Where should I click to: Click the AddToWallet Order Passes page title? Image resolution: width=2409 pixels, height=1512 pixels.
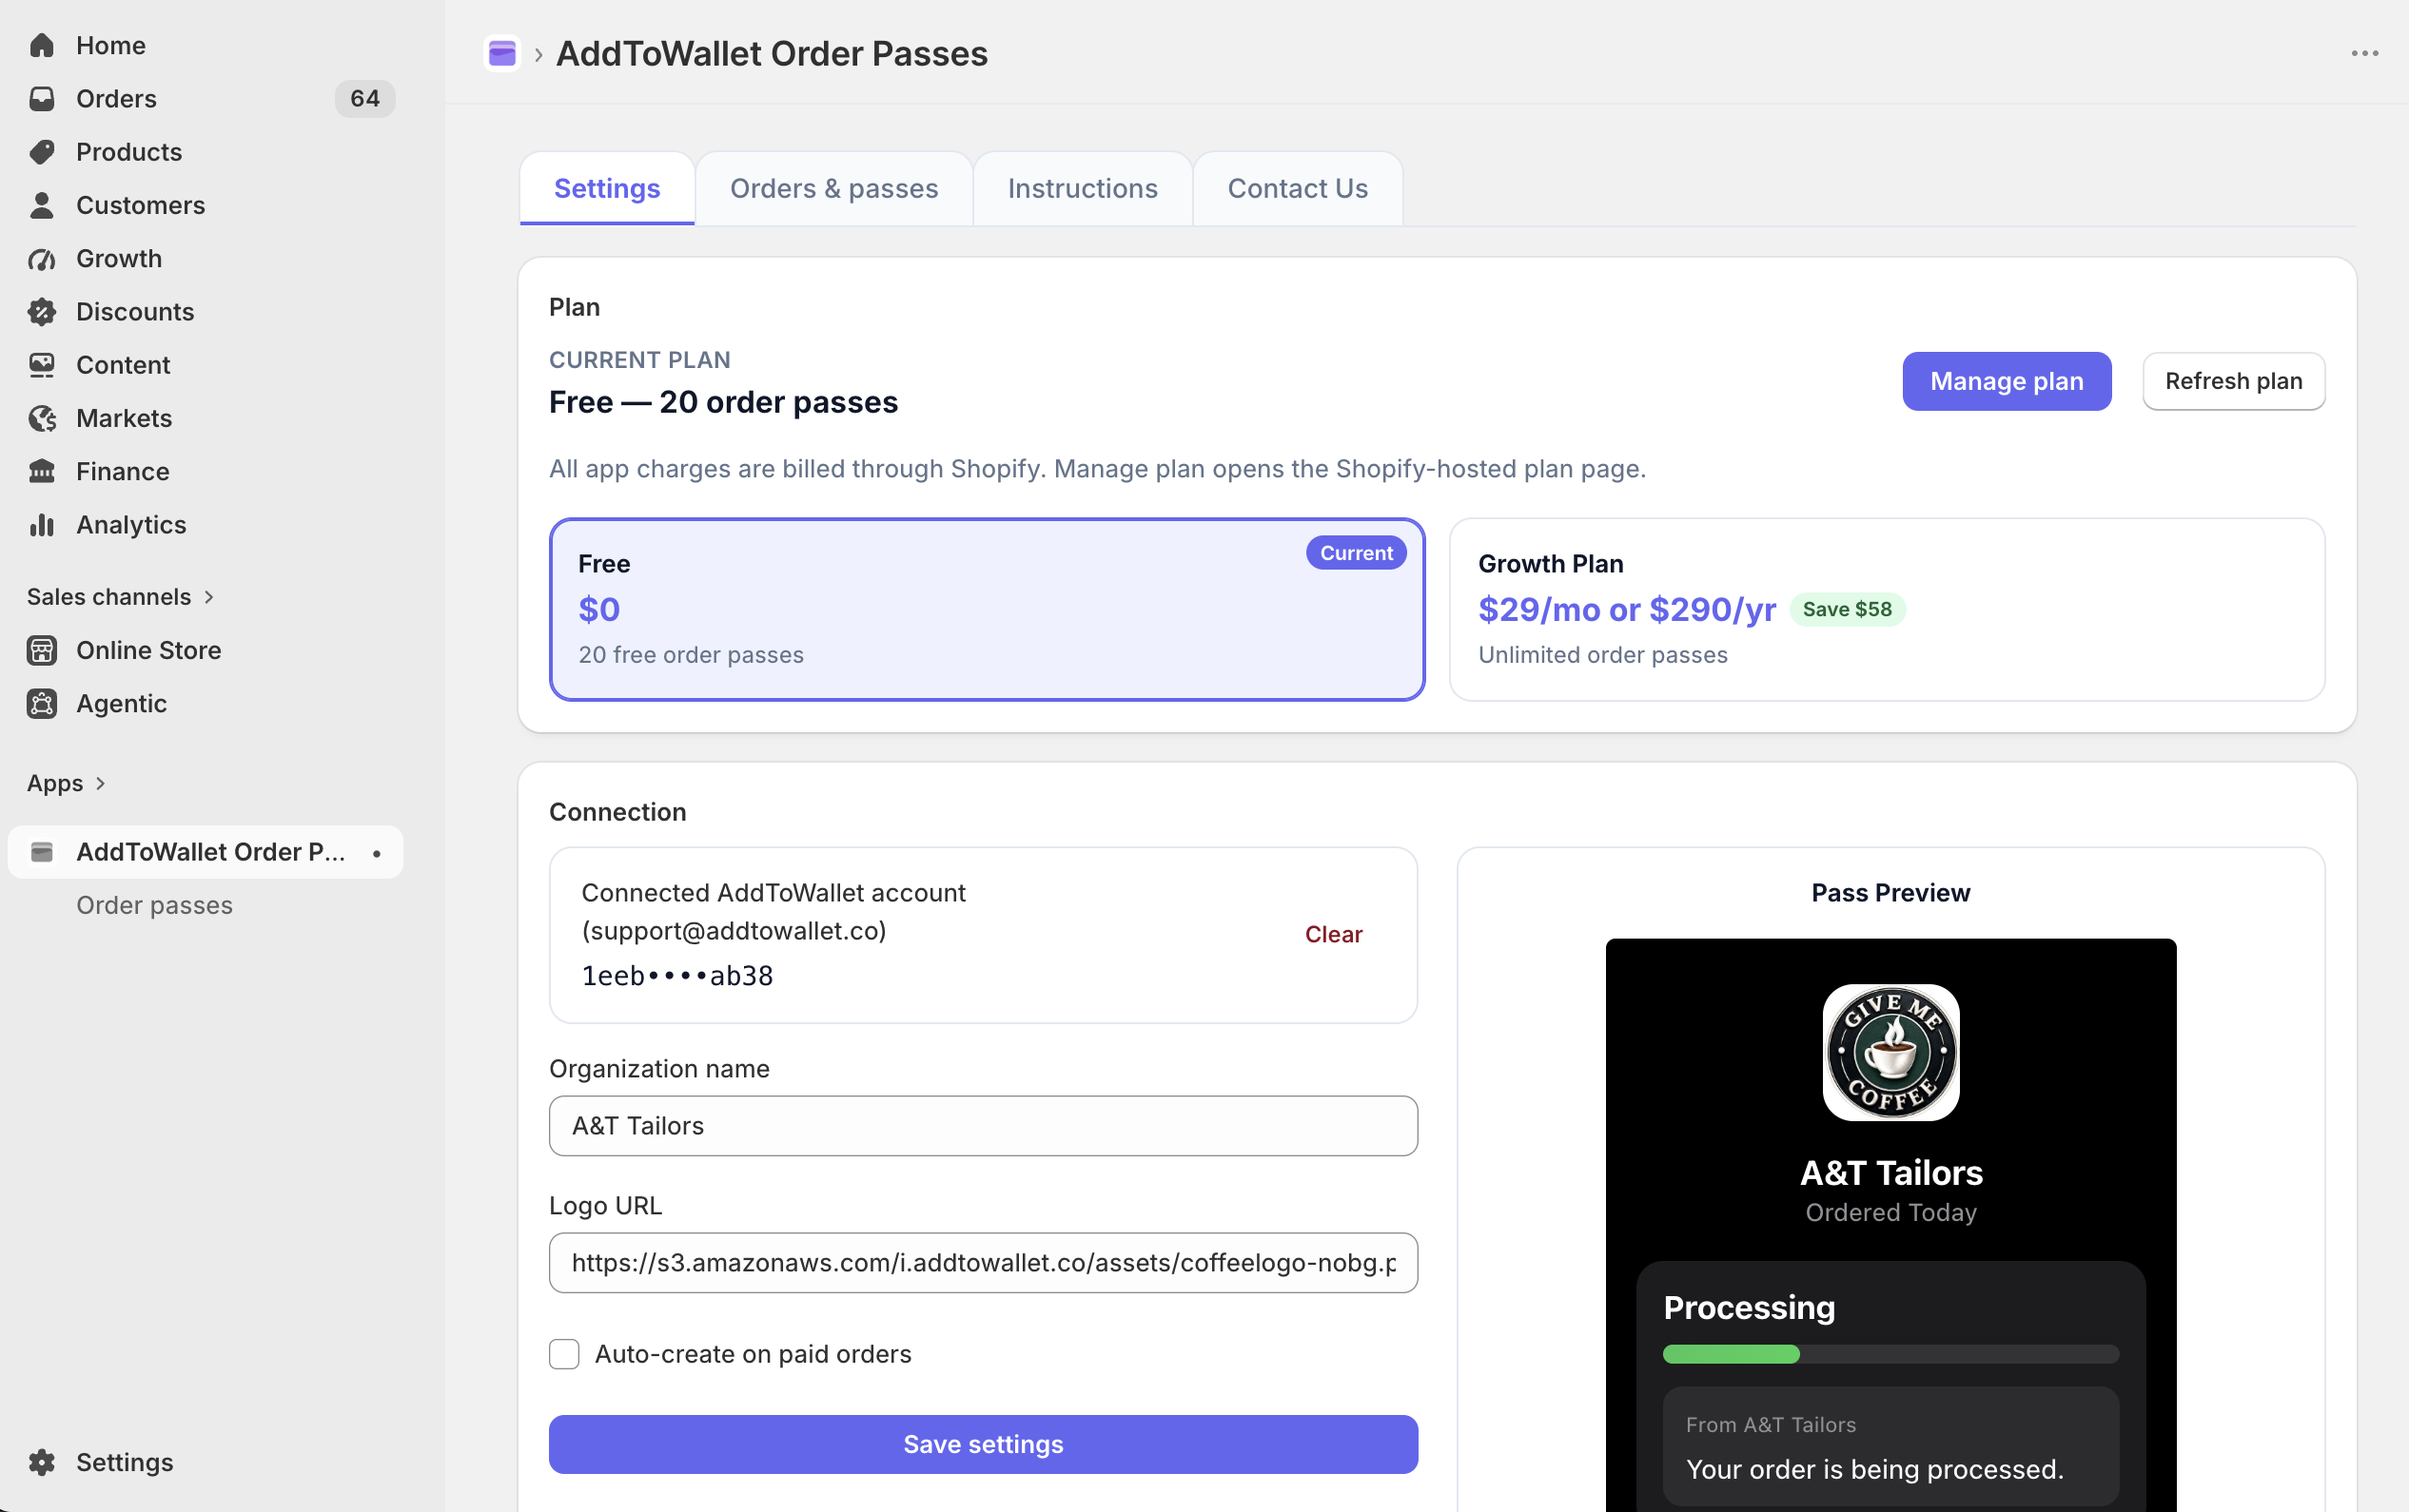tap(772, 53)
